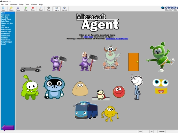Image resolution: width=178 pixels, height=133 pixels.
Task: Toggle the Menu toolbar button
Action: click(57, 9)
